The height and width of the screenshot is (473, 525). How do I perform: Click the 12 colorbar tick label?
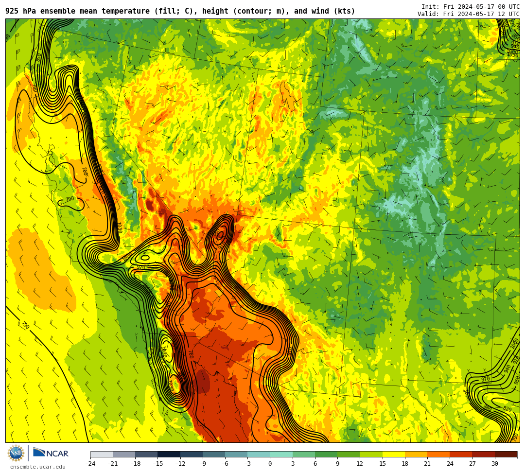[360, 464]
